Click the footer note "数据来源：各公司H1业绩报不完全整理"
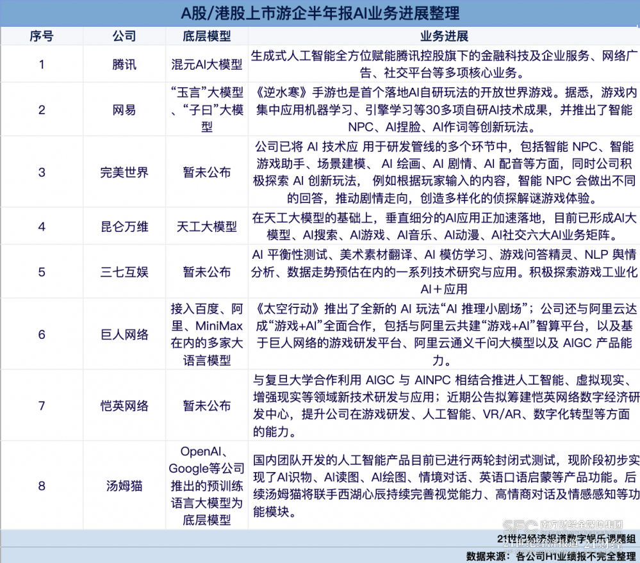 [x=550, y=557]
